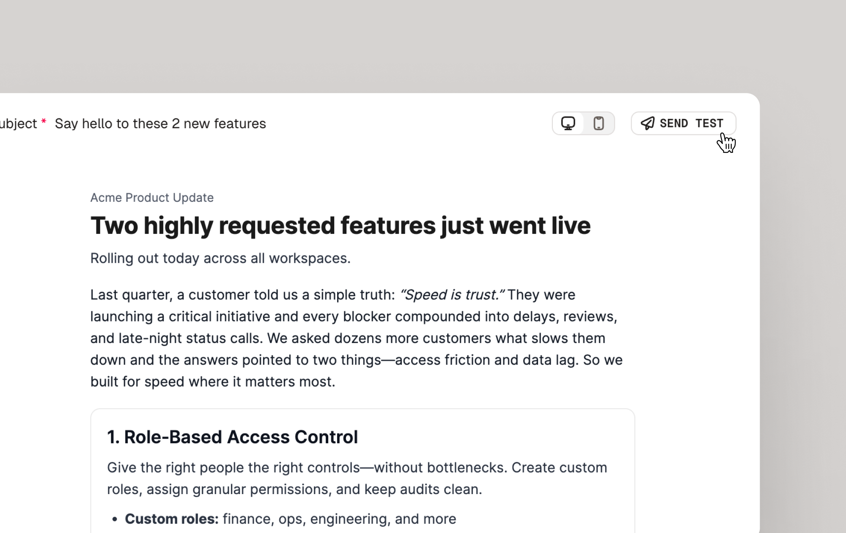The height and width of the screenshot is (533, 846).
Task: Switch to mobile preview mode
Action: pyautogui.click(x=599, y=124)
